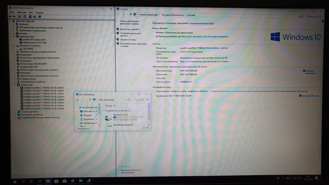The height and width of the screenshot is (185, 329).
Task: Refresh the System window address bar
Action: click(302, 16)
